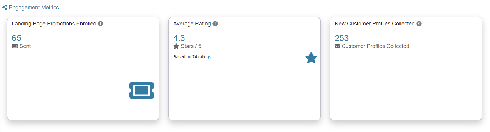Click the 4.3 rating value

coord(179,38)
